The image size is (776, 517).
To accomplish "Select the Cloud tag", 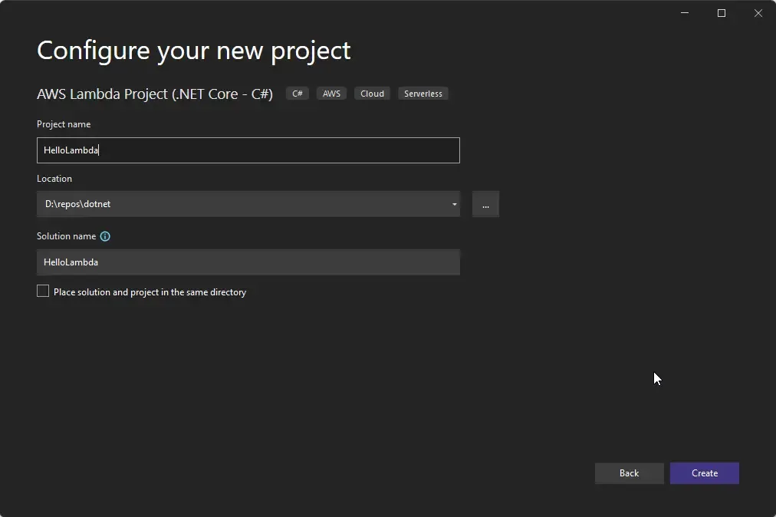I will click(372, 94).
